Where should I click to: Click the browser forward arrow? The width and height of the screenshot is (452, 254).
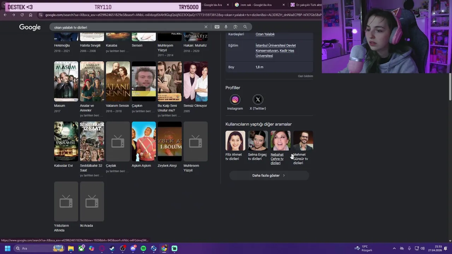pyautogui.click(x=13, y=15)
